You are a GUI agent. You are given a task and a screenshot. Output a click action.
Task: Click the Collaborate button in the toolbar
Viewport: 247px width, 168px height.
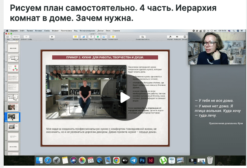(142, 36)
